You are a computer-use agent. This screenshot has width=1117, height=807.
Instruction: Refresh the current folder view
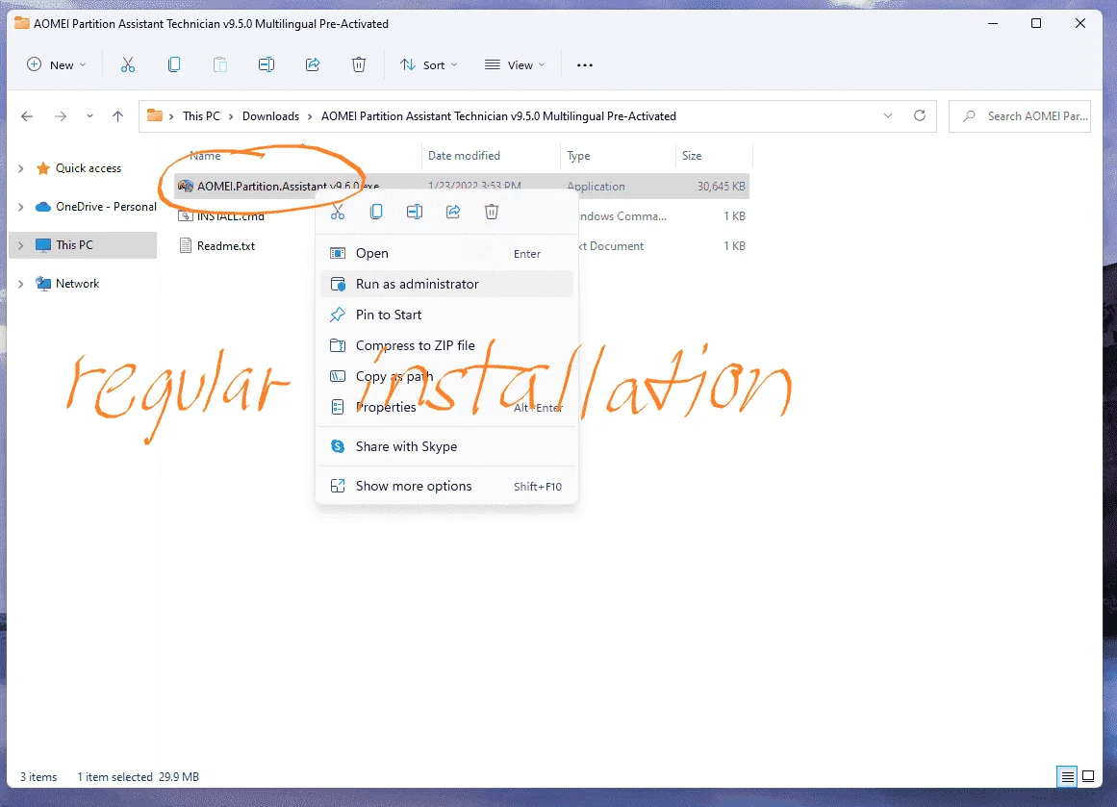click(x=920, y=115)
